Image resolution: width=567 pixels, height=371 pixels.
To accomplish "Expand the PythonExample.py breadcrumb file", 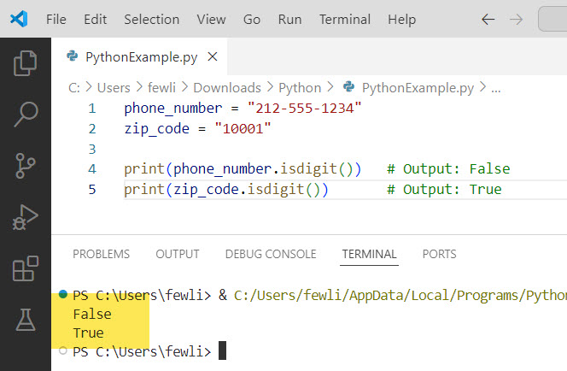I will point(418,88).
